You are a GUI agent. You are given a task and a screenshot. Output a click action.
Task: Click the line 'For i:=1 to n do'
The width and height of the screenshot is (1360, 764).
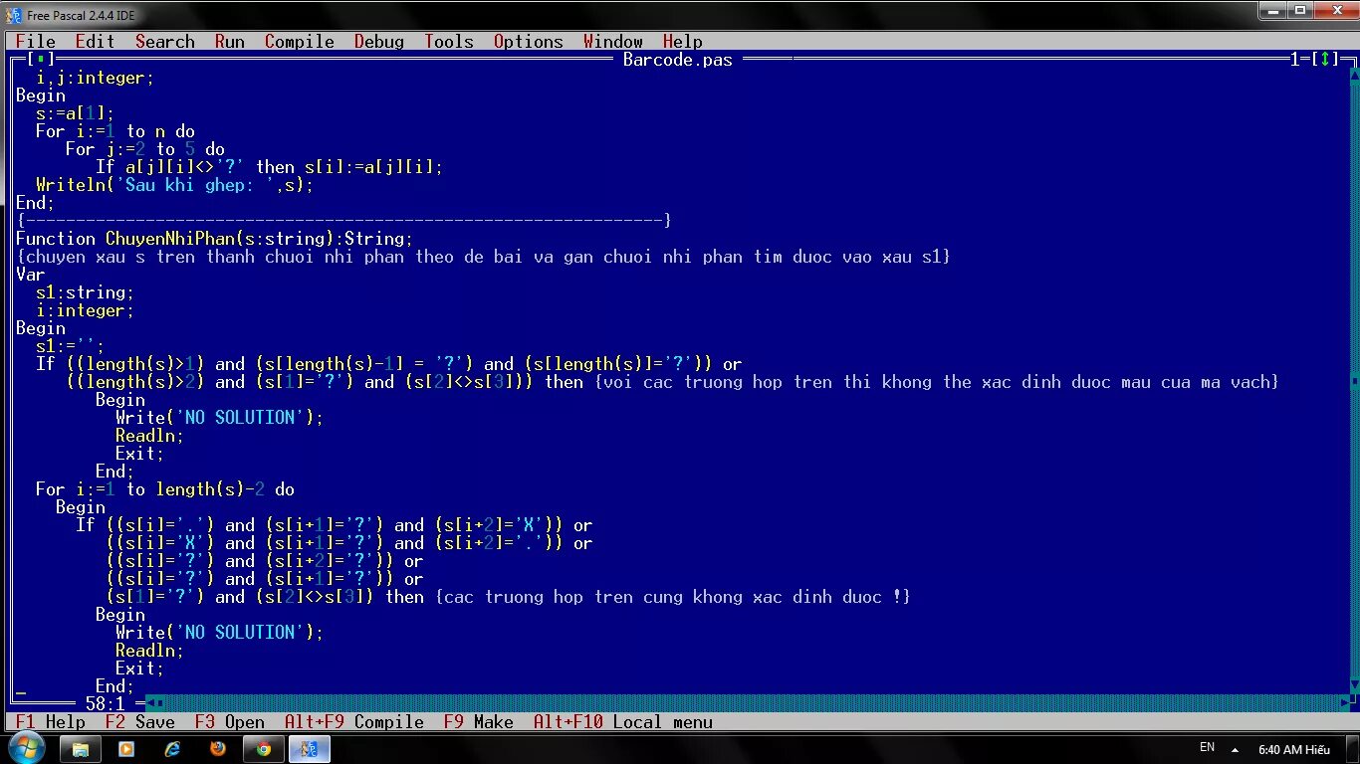coord(115,131)
